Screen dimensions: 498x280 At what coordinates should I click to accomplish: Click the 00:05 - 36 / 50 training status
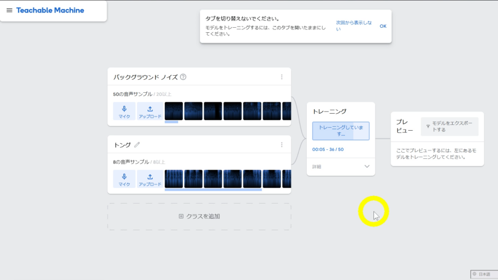pyautogui.click(x=328, y=149)
